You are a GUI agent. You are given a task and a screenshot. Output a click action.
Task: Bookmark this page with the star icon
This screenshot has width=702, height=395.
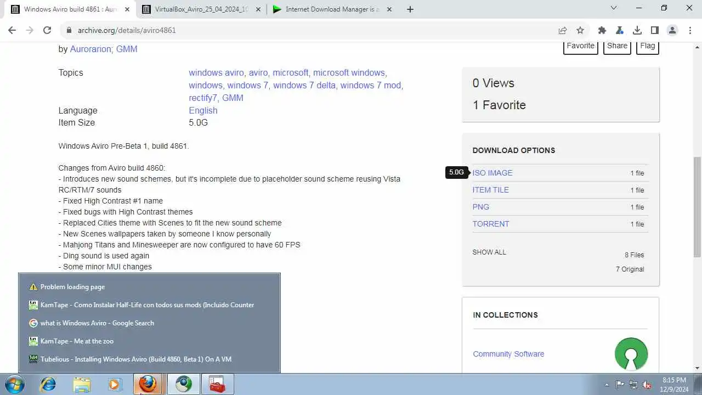(x=580, y=30)
